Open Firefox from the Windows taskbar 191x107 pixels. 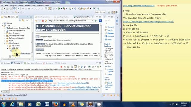(56, 104)
